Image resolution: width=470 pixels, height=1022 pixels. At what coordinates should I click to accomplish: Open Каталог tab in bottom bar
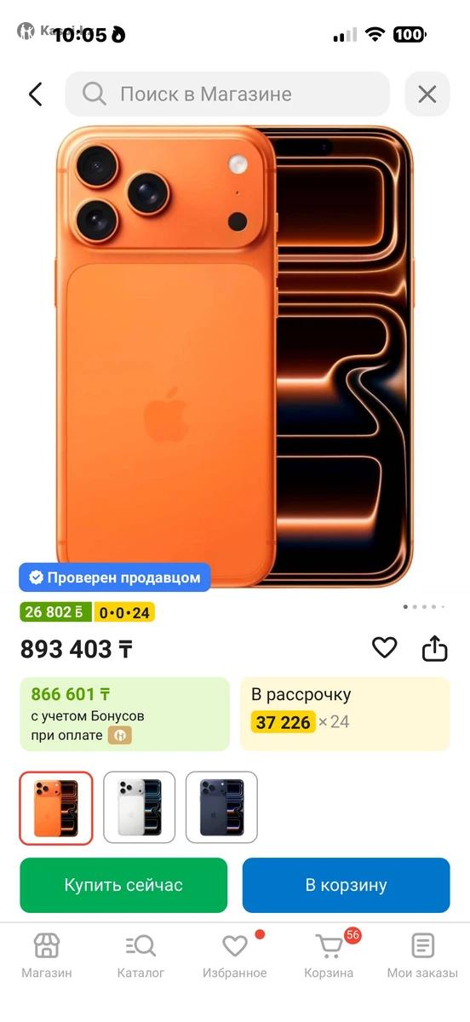[140, 956]
